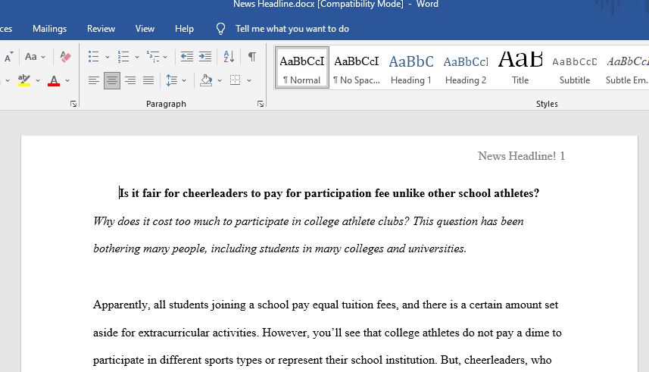Toggle center alignment

pos(112,80)
